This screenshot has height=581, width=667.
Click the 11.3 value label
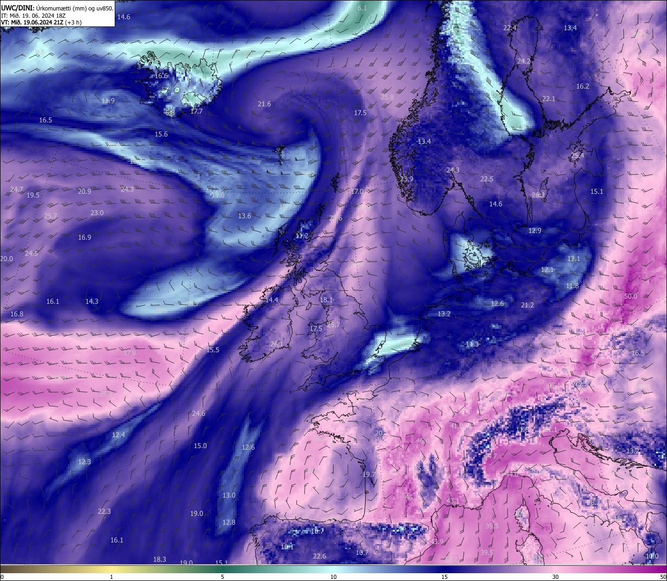(472, 344)
